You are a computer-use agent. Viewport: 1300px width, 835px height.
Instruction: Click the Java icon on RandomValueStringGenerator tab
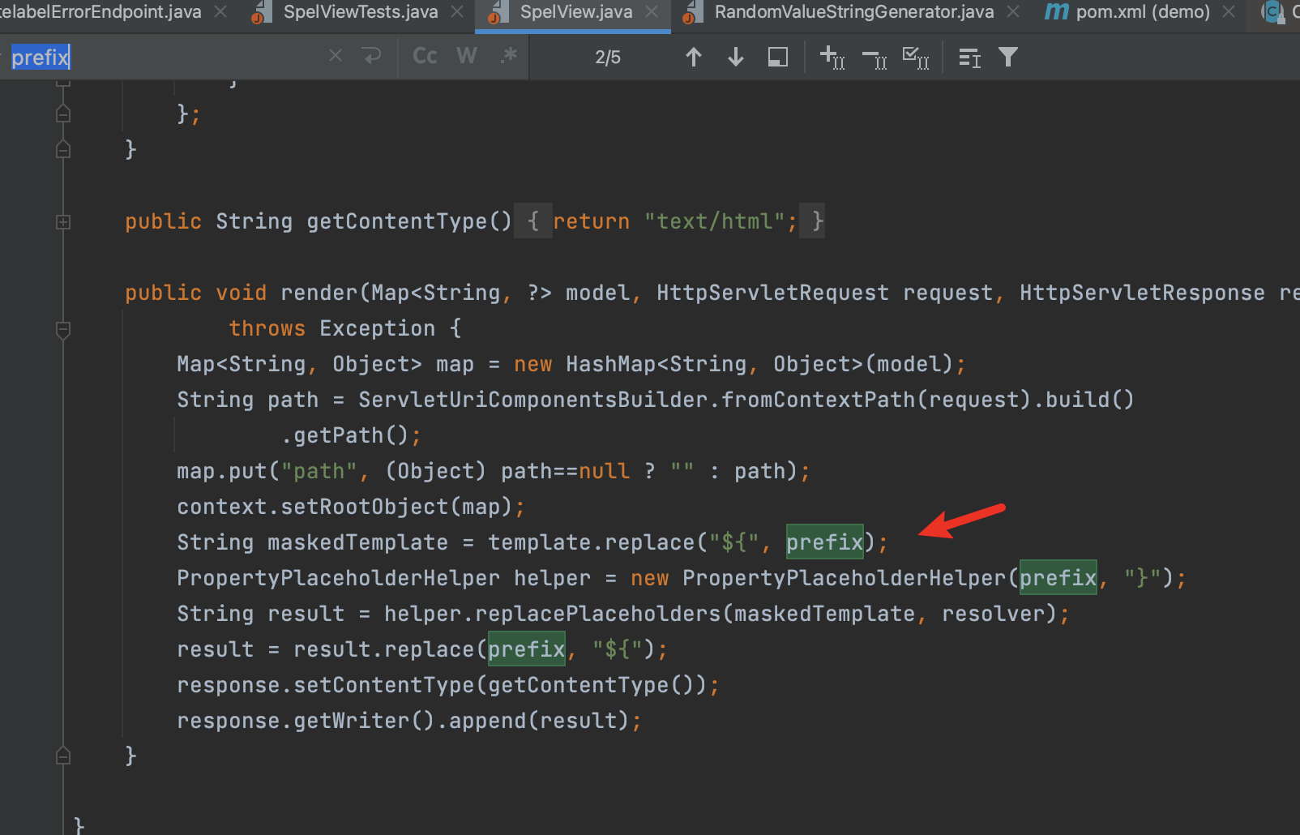[691, 12]
